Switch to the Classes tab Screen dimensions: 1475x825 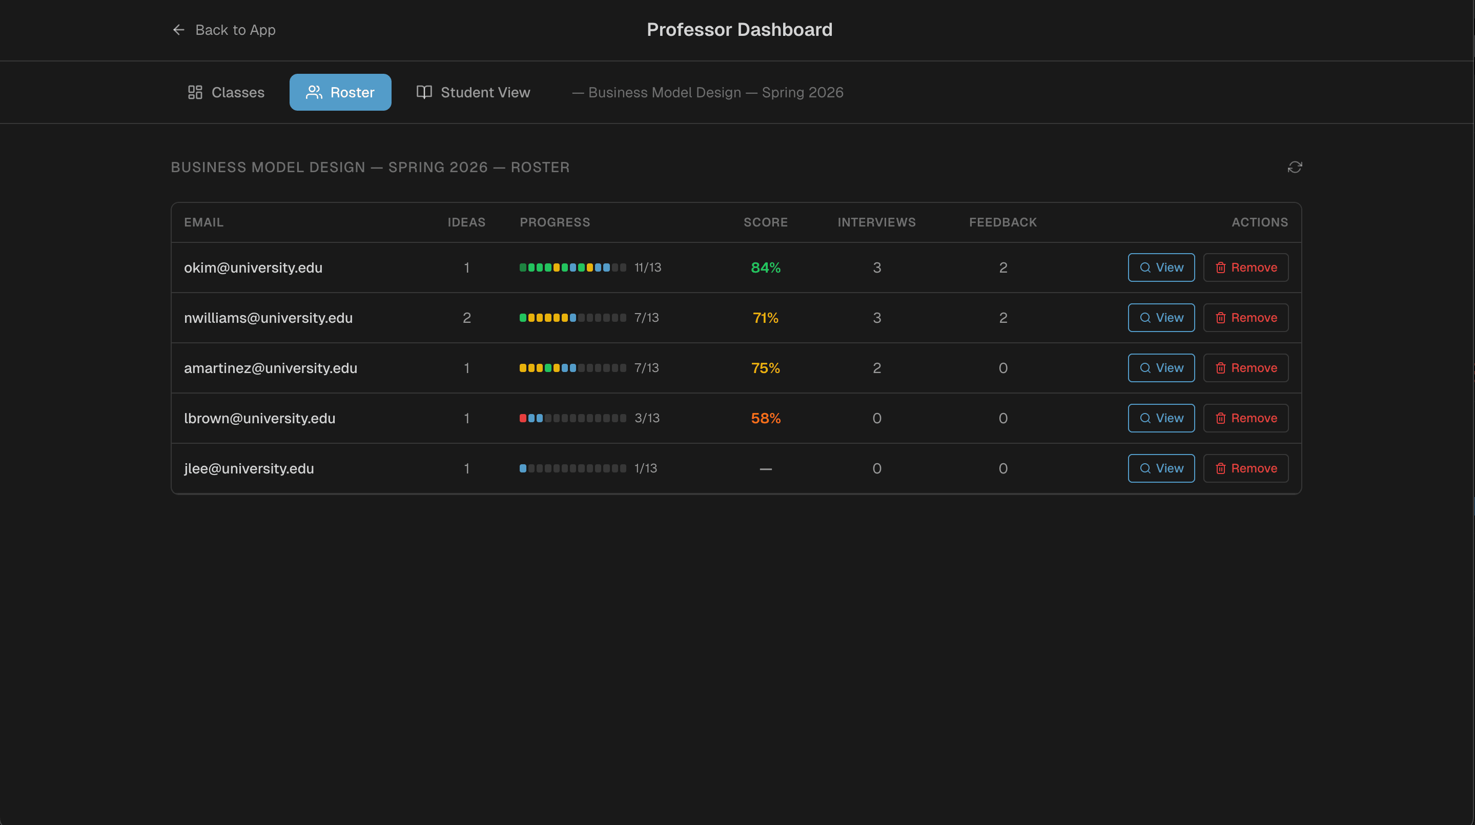click(x=226, y=92)
